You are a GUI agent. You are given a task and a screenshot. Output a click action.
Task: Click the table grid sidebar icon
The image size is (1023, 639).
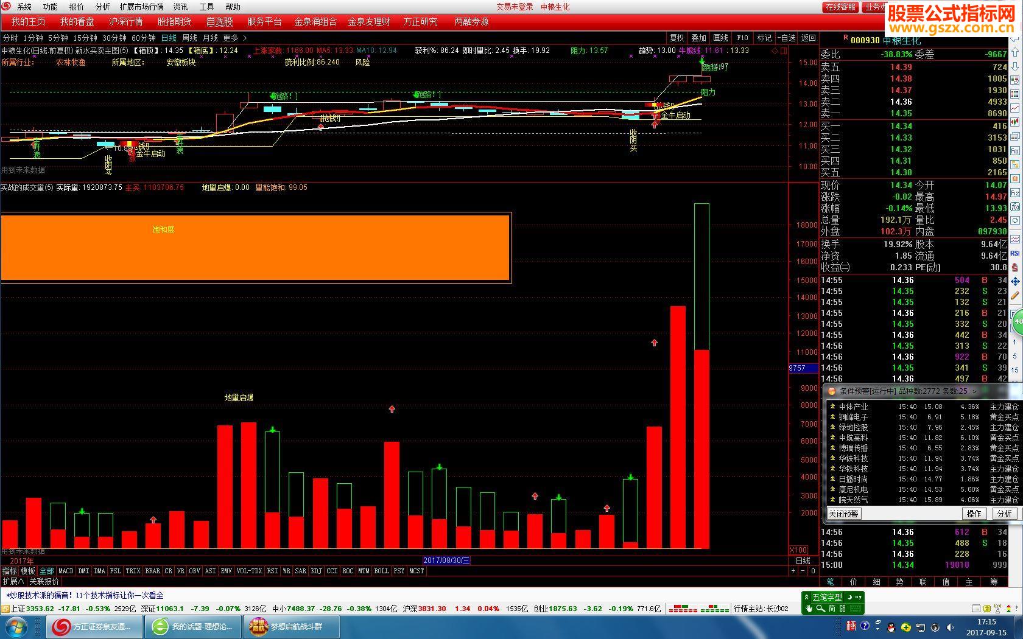click(1015, 94)
